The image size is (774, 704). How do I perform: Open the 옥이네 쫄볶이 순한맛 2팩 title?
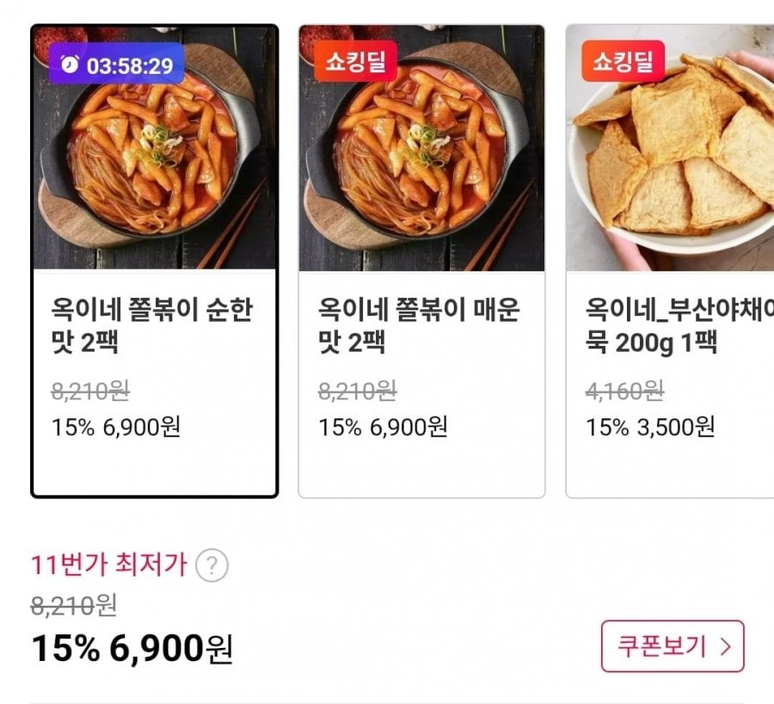pyautogui.click(x=151, y=326)
